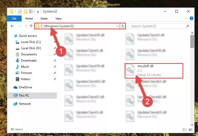The height and width of the screenshot is (136, 198).
Task: Expand the ribbon with the chevron
Action: [186, 18]
